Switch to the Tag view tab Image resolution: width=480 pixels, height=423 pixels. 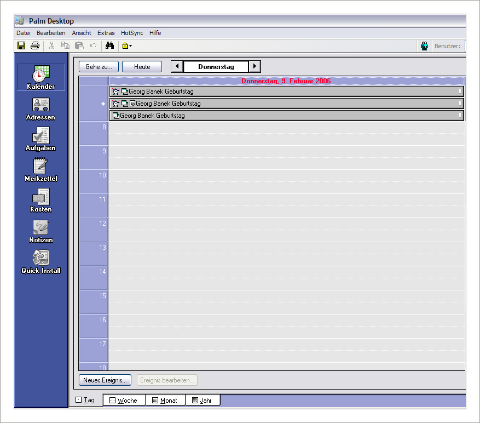[85, 400]
